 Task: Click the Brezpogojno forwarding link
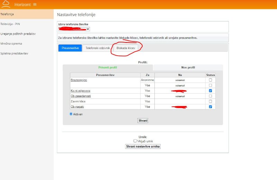79,80
